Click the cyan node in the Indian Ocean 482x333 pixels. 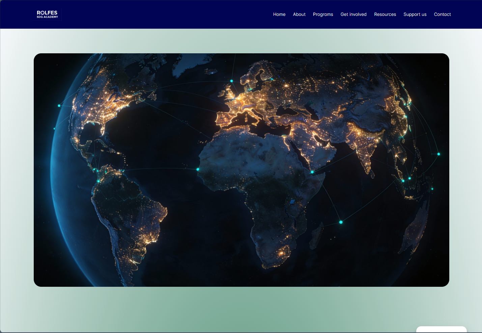click(341, 222)
